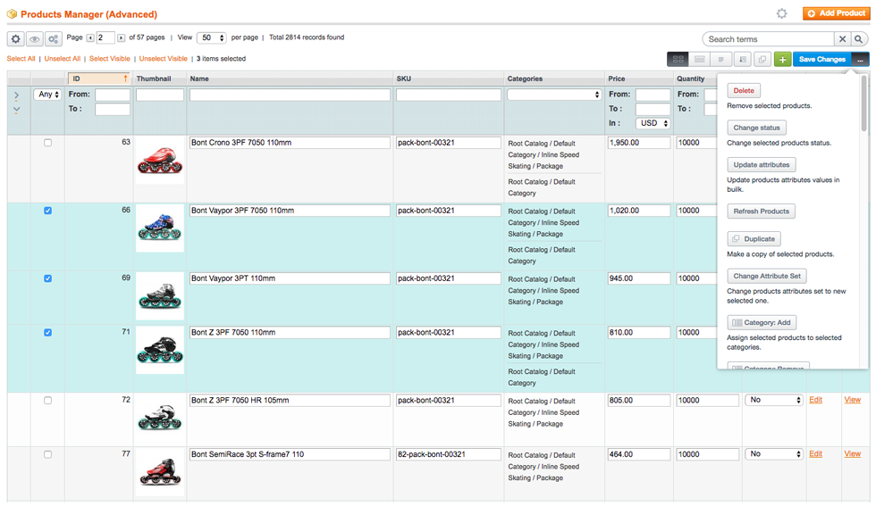Viewport: 876px width, 506px height.
Task: Click the Add Product button
Action: tap(837, 13)
